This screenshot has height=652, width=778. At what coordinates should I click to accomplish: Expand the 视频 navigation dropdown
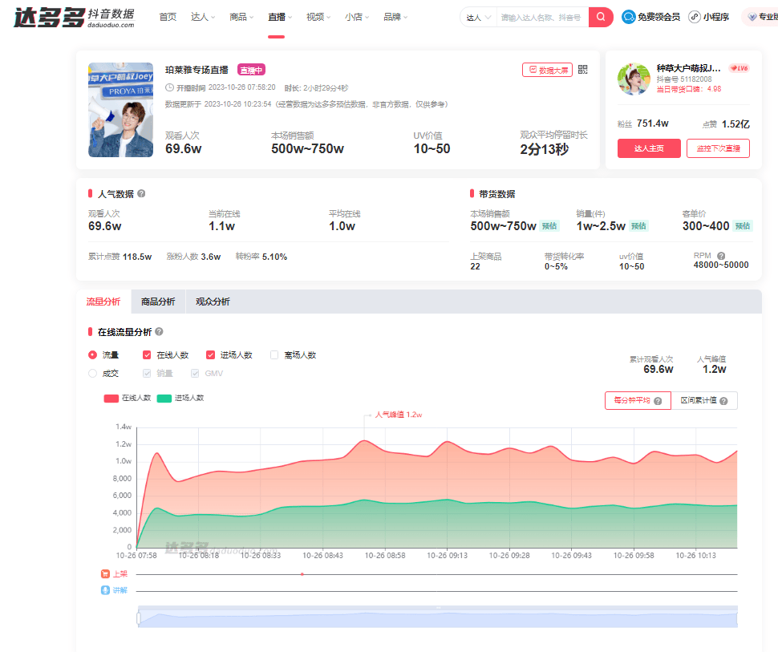pos(318,17)
